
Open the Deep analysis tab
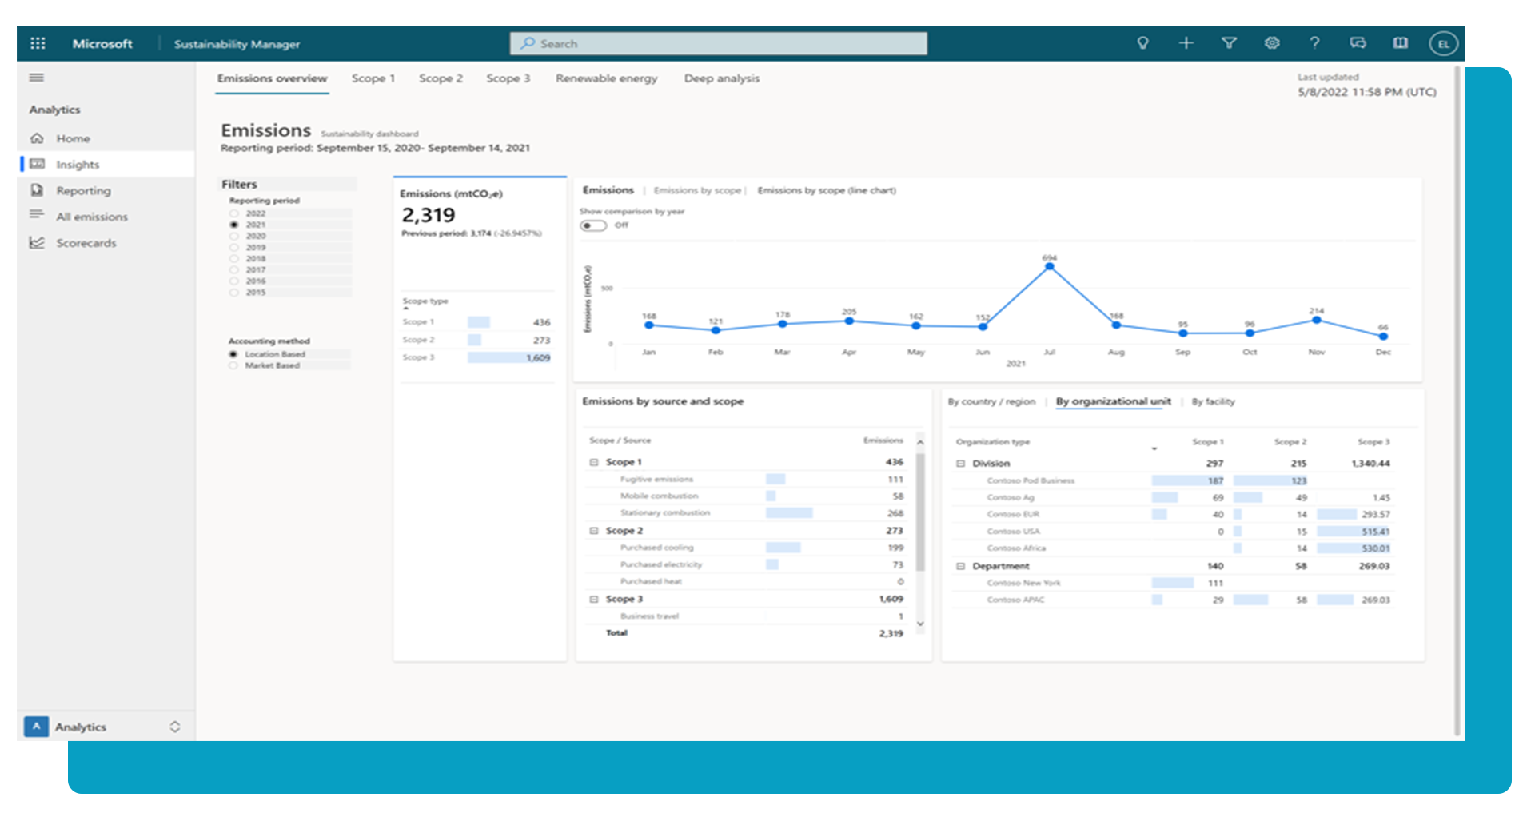coord(721,78)
